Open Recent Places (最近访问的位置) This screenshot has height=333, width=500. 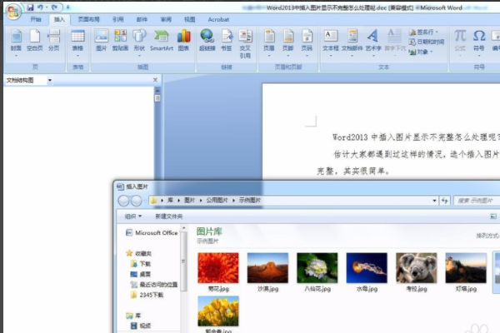[x=154, y=285]
